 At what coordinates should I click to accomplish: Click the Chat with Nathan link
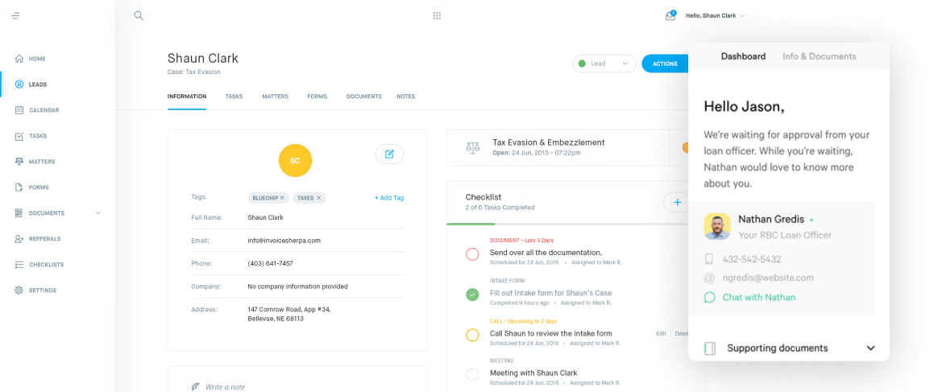(758, 297)
